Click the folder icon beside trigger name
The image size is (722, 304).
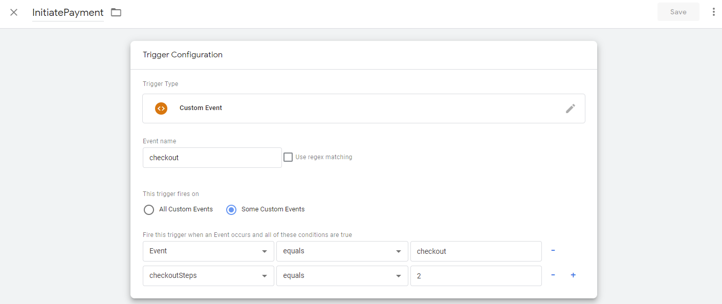tap(116, 12)
